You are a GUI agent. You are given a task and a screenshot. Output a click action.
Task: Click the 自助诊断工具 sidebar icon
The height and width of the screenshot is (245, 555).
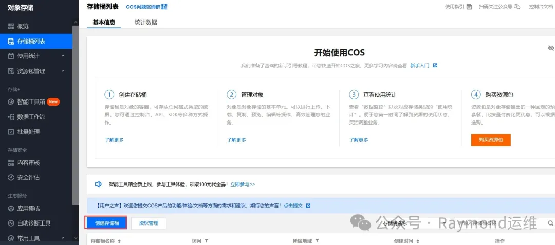coord(11,223)
